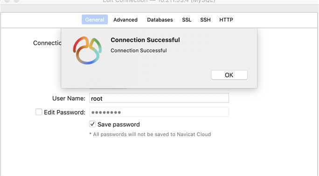319x176 pixels.
Task: Enable the Edit Password checkbox
Action: point(39,112)
